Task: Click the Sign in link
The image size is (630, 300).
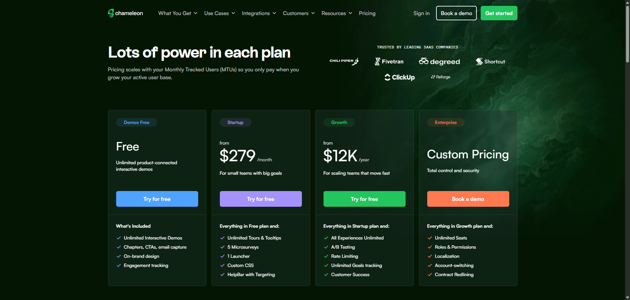Action: (x=421, y=13)
